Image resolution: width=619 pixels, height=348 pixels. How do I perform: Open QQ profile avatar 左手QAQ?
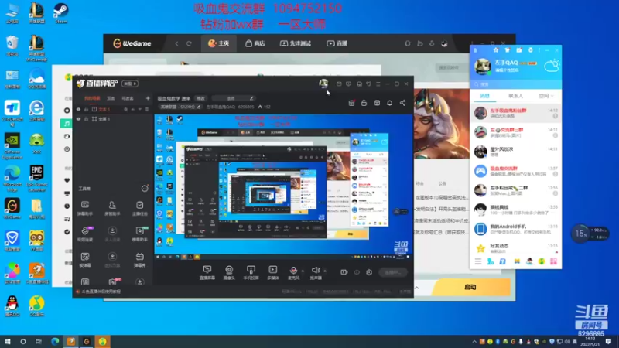(x=482, y=67)
